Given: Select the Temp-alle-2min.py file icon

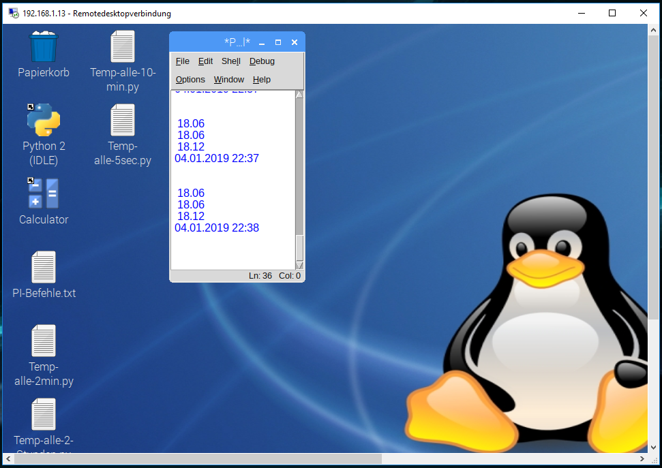Looking at the screenshot, I should [x=44, y=341].
